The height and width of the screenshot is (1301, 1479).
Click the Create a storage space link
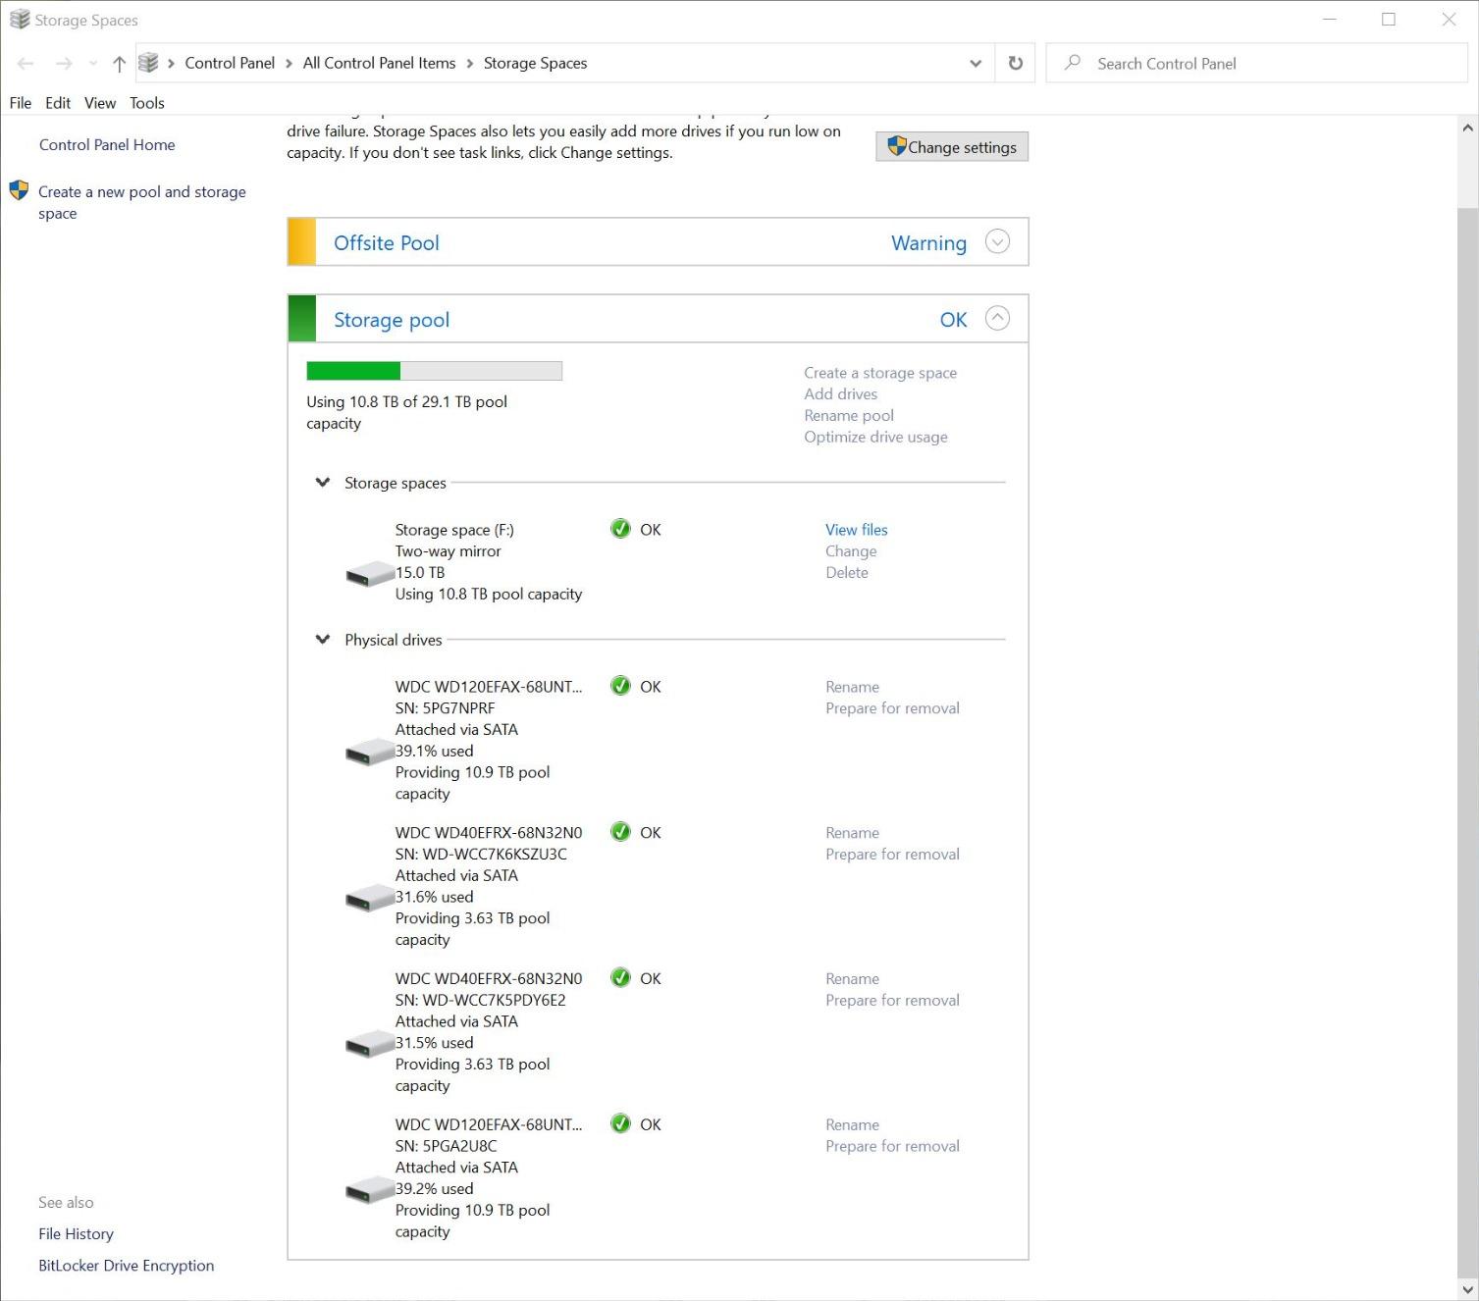coord(880,373)
